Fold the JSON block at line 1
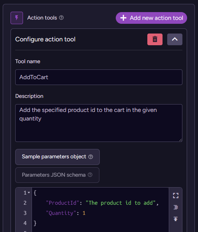The width and height of the screenshot is (198, 232). click(x=29, y=193)
